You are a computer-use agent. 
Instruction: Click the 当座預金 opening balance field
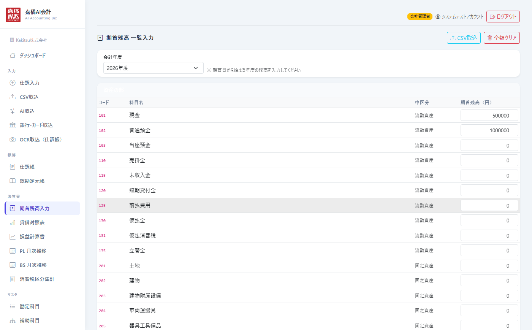(x=489, y=146)
